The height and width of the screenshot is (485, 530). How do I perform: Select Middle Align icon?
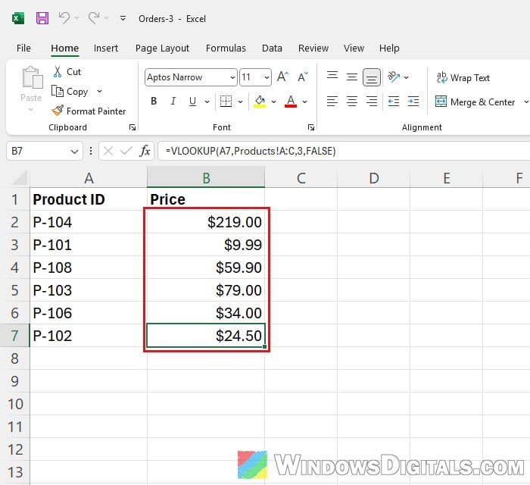(352, 77)
